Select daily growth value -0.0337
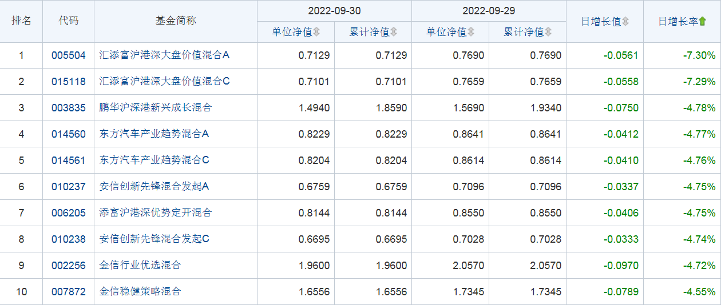Screen dimensions: 721x305 pyautogui.click(x=621, y=187)
